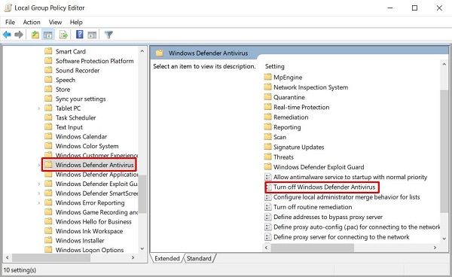Expand the Windows Defender Exploit Guard tree node

click(39, 184)
